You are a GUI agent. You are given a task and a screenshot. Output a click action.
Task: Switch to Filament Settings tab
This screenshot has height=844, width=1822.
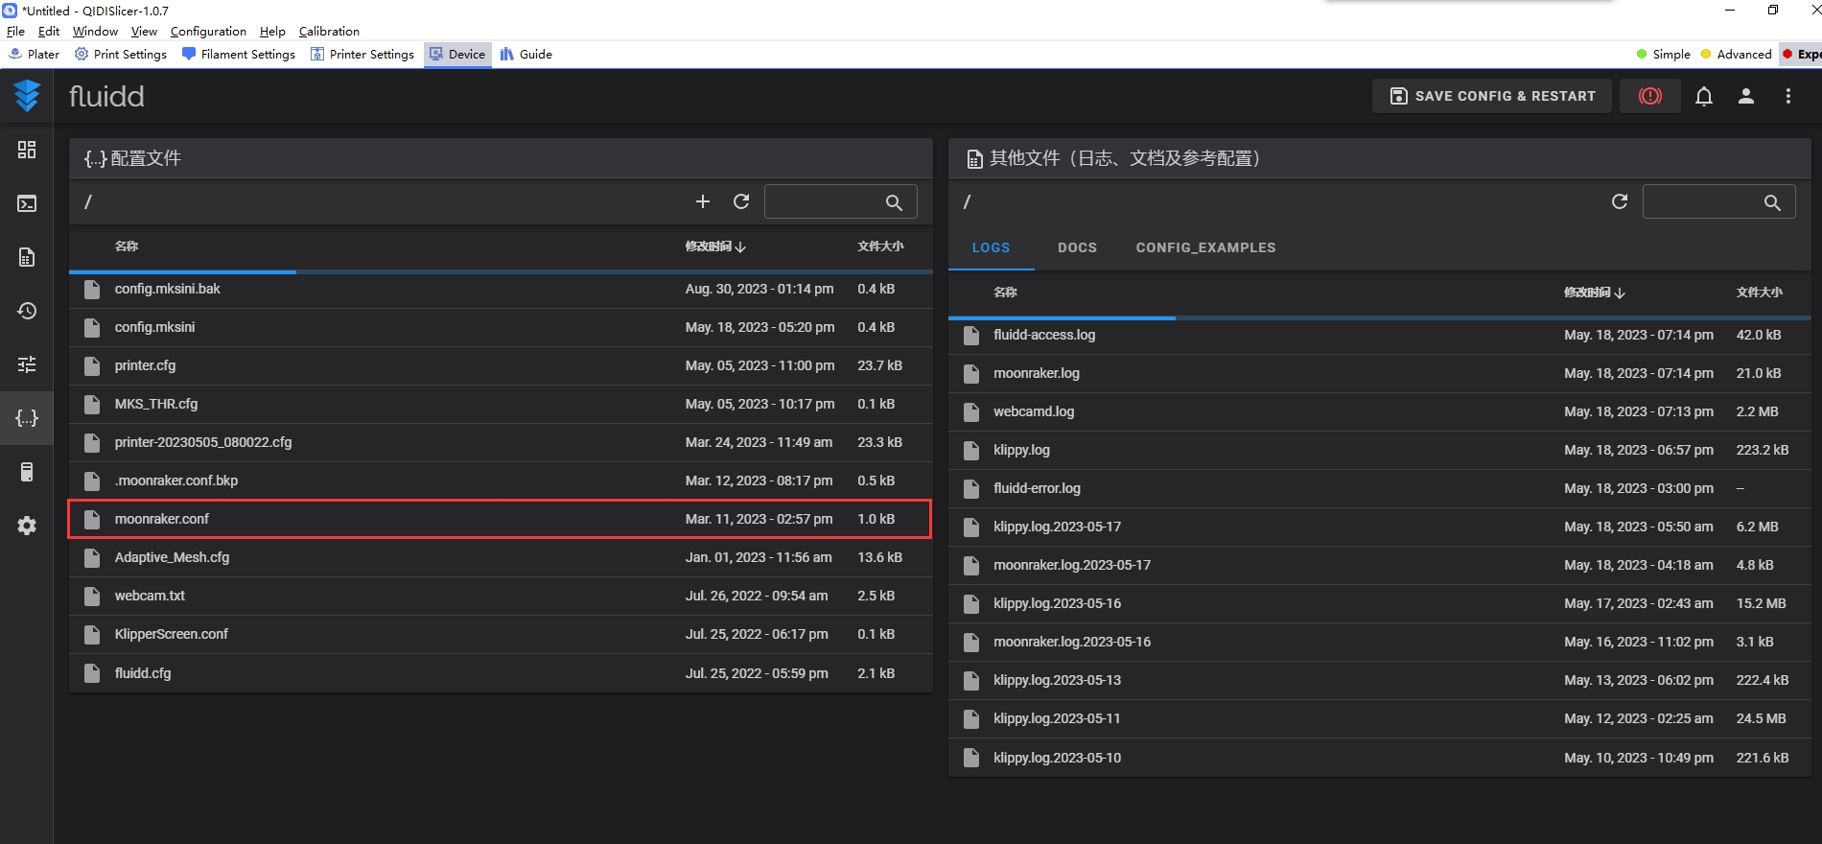click(x=239, y=55)
